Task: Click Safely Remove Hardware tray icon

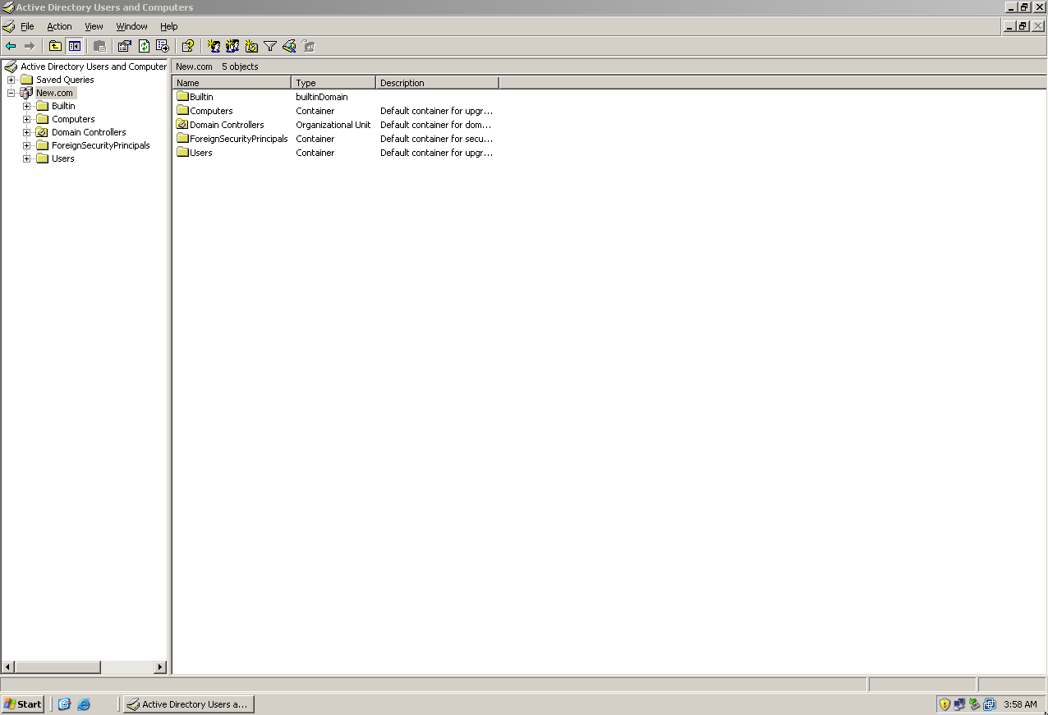Action: point(974,704)
